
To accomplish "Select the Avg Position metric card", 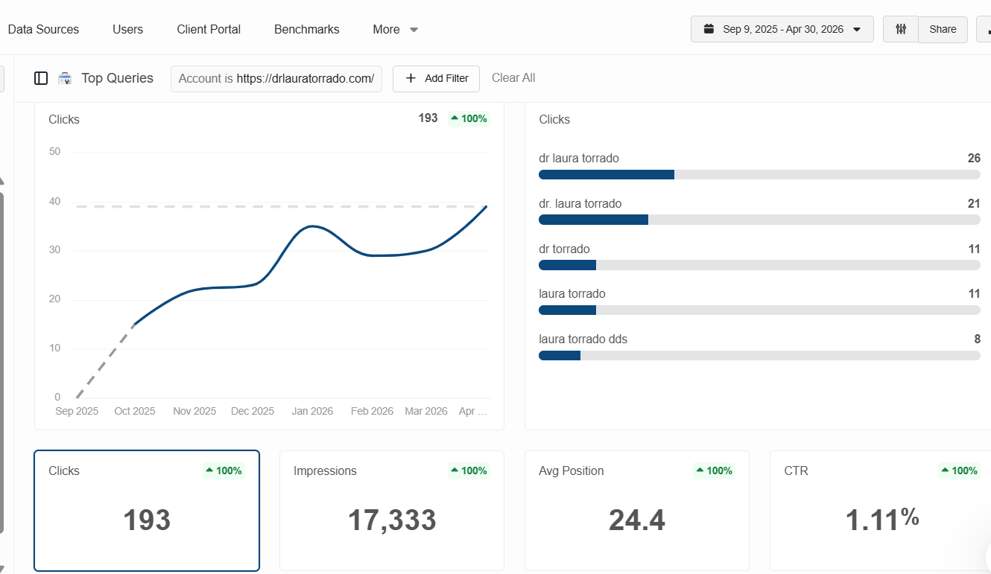I will [636, 511].
